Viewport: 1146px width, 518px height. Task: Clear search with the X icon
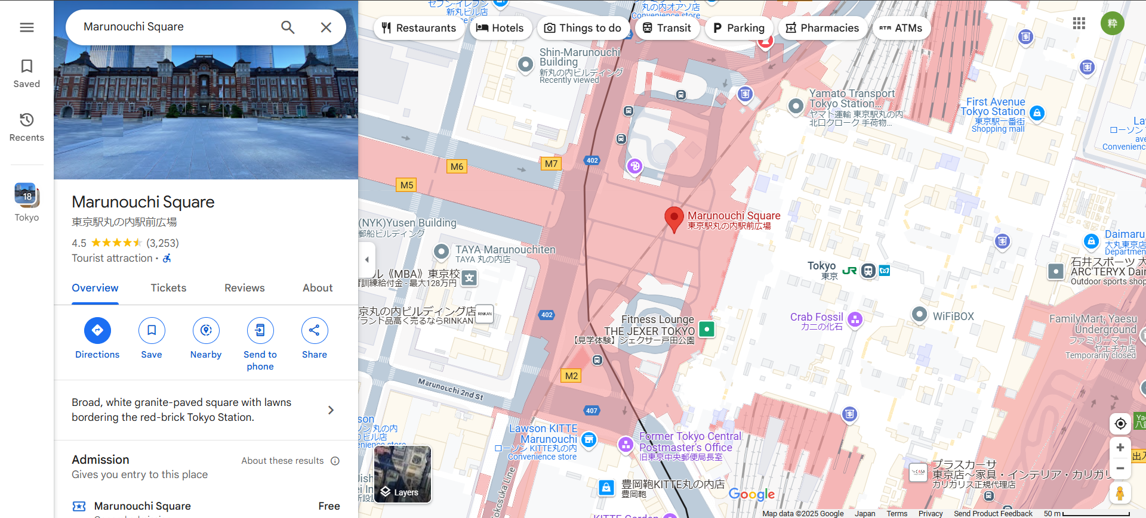pos(326,27)
